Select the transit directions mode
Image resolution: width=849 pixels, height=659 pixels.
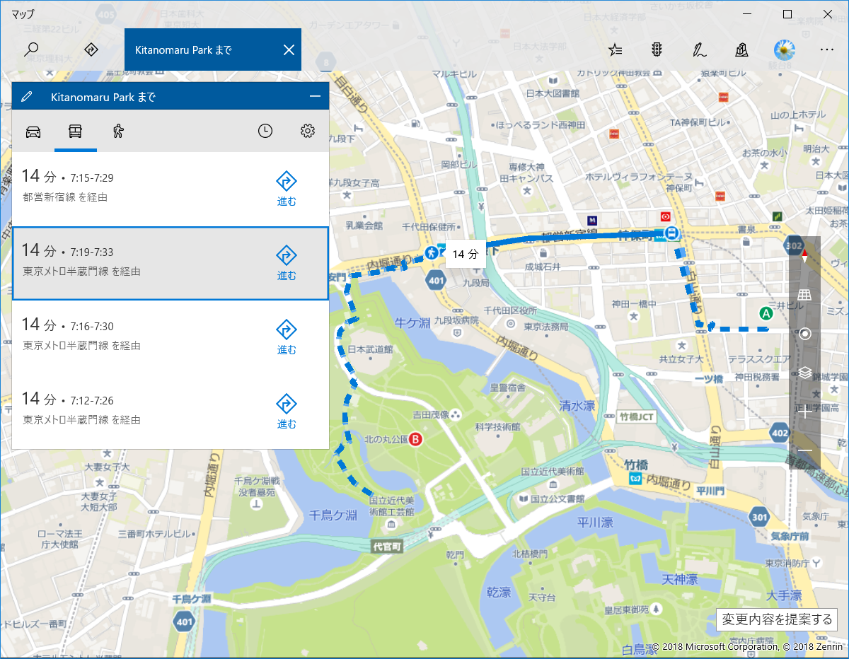[x=75, y=131]
